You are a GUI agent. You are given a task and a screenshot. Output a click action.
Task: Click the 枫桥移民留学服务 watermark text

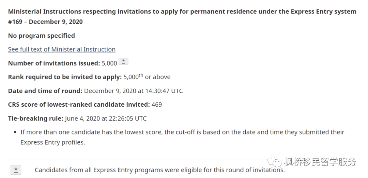(320, 162)
